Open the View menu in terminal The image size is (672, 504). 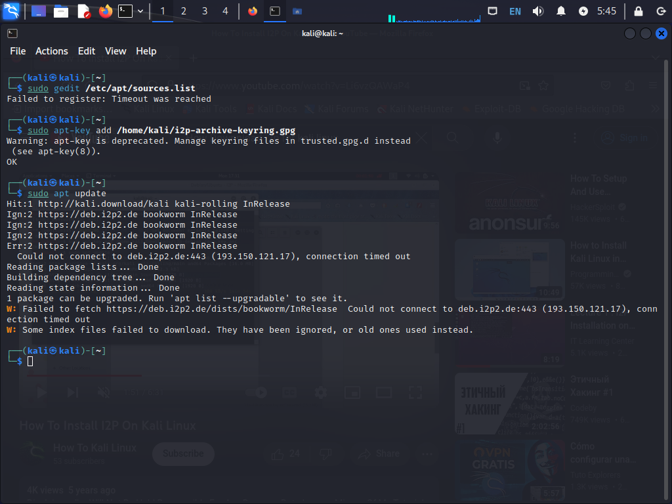tap(115, 51)
